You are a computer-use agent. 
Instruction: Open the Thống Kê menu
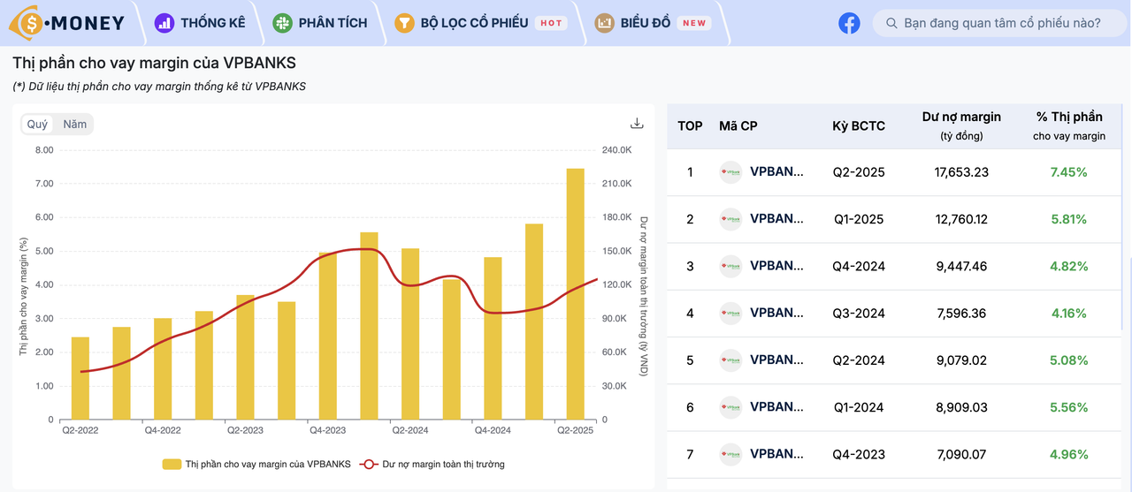tap(200, 23)
